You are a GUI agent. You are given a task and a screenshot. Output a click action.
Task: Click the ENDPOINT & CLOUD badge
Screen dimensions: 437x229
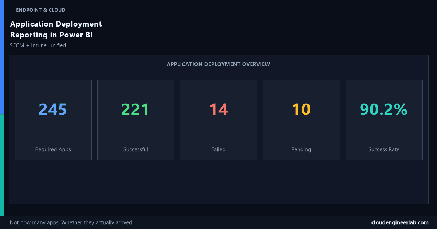pyautogui.click(x=41, y=10)
